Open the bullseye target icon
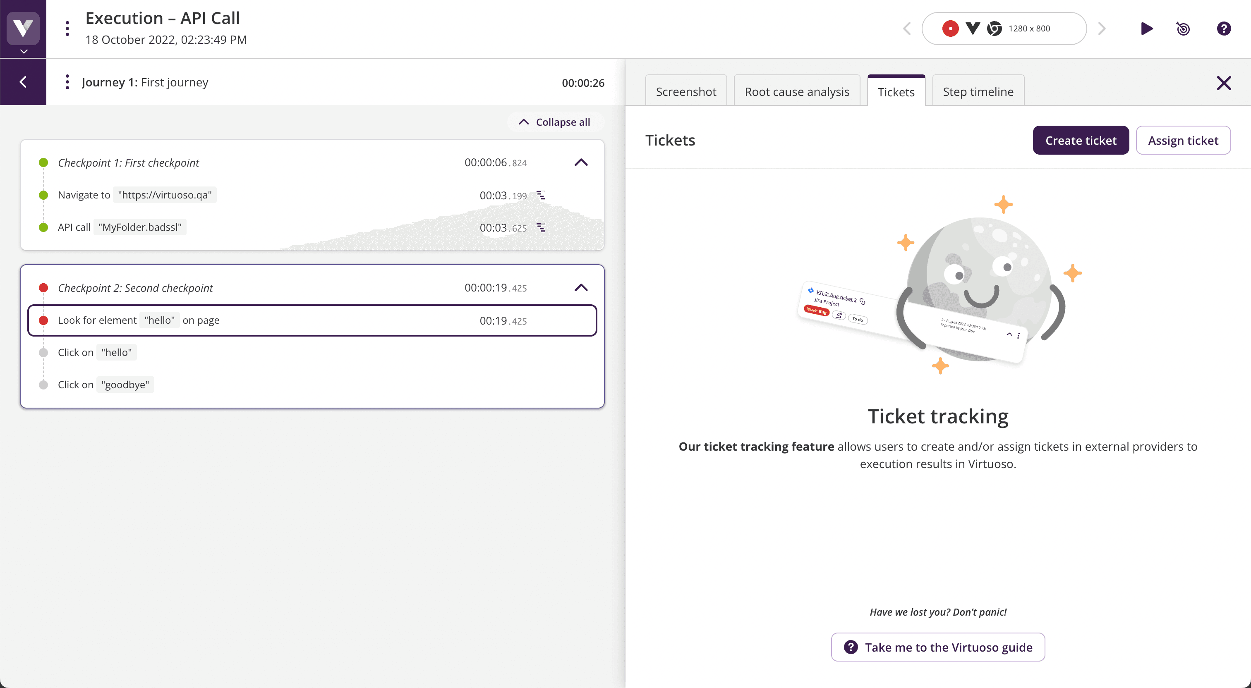Image resolution: width=1251 pixels, height=688 pixels. tap(1183, 29)
